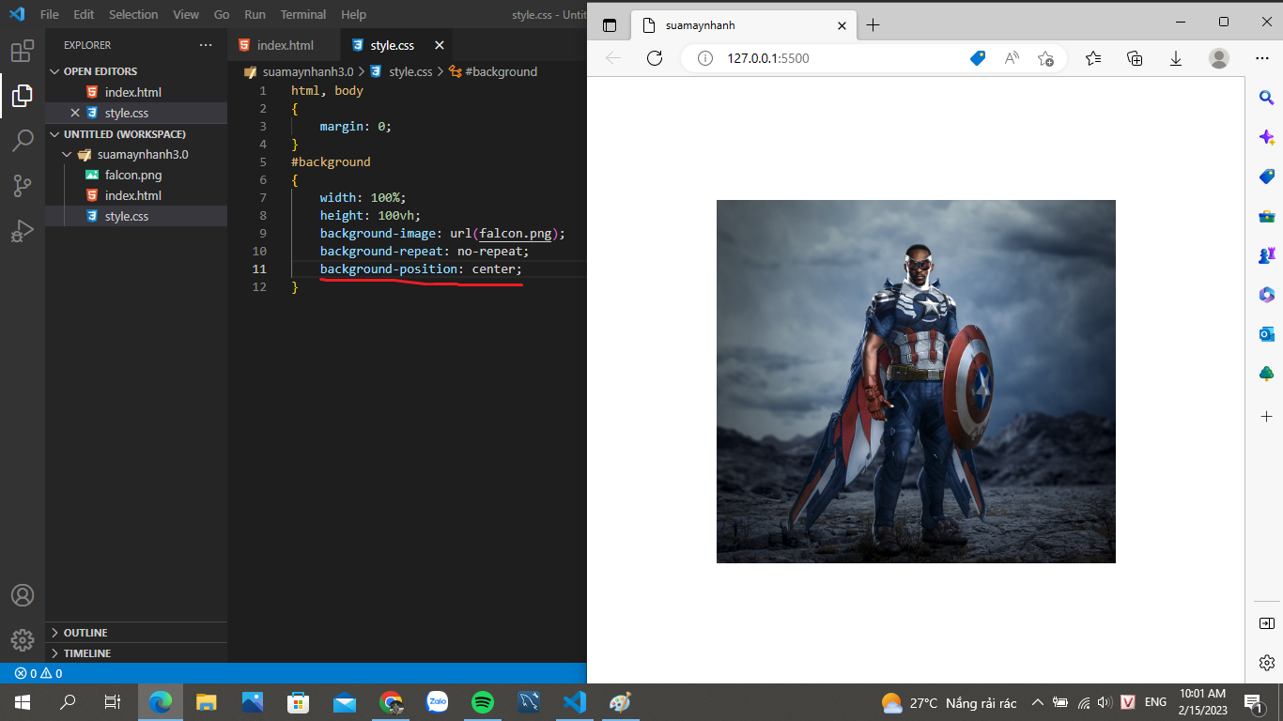The height and width of the screenshot is (721, 1283).
Task: Close style.css in Open Editors
Action: tap(75, 113)
